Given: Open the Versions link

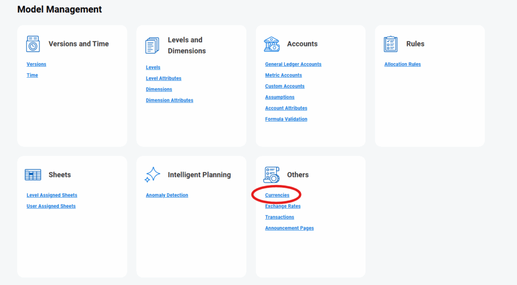Looking at the screenshot, I should (x=36, y=65).
